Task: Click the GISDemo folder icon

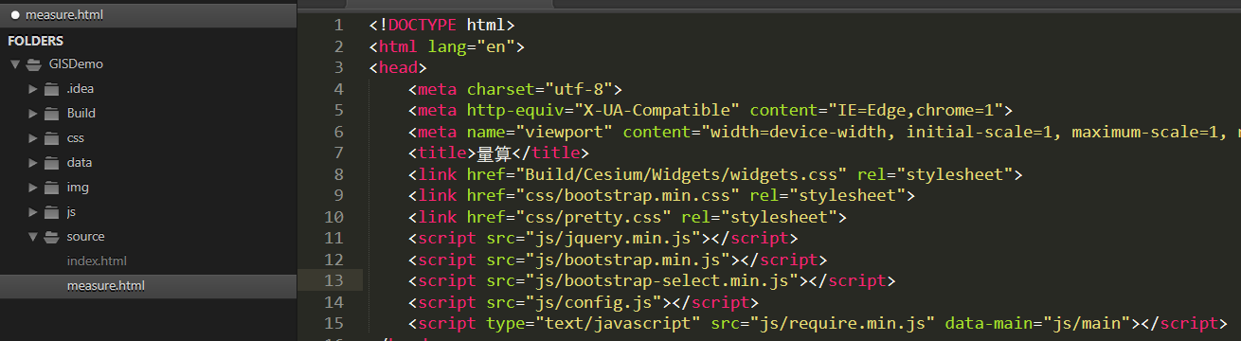Action: coord(34,64)
